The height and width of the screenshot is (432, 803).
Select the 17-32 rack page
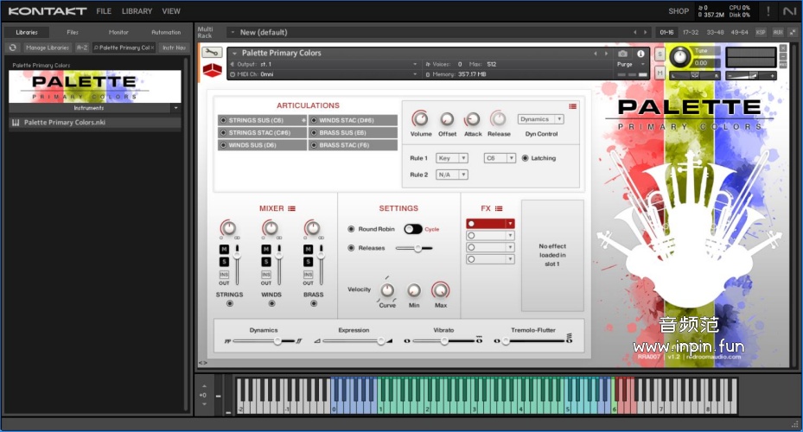coord(691,32)
